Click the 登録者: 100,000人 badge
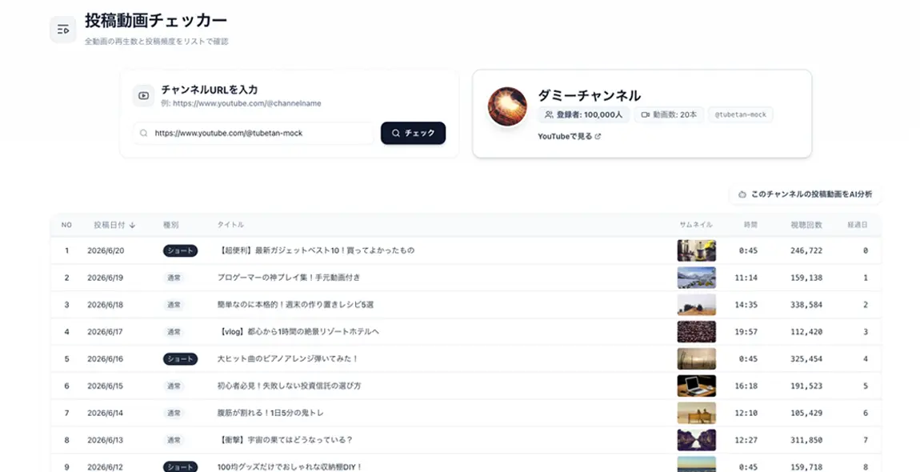 pyautogui.click(x=584, y=114)
